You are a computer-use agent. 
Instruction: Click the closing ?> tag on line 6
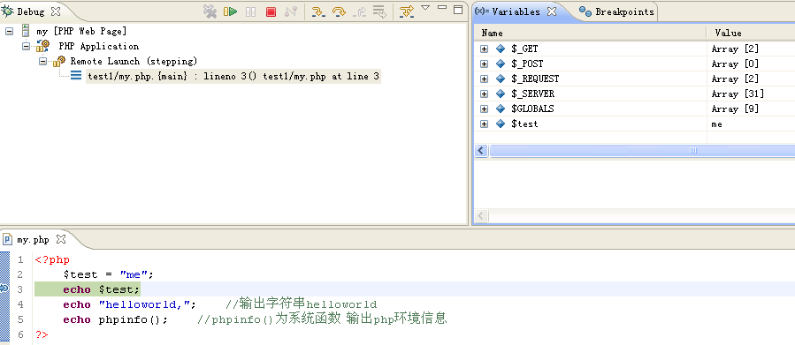[42, 335]
